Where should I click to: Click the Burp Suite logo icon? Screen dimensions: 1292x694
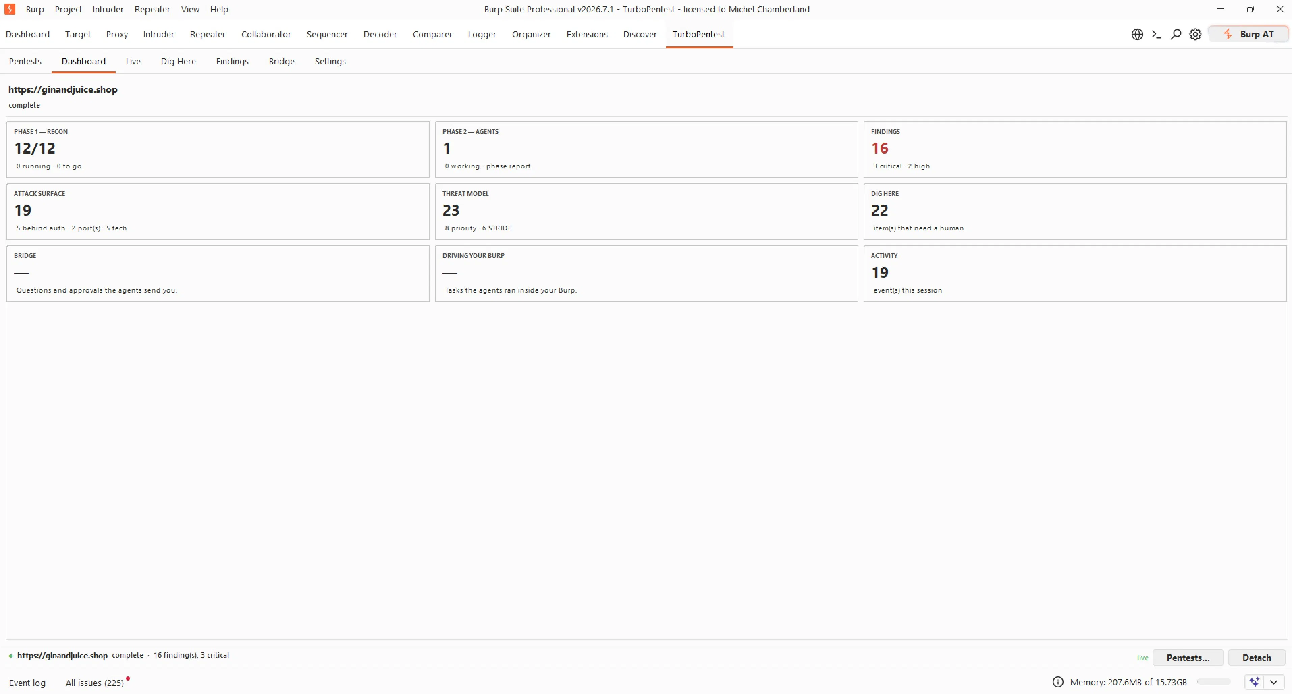tap(9, 9)
